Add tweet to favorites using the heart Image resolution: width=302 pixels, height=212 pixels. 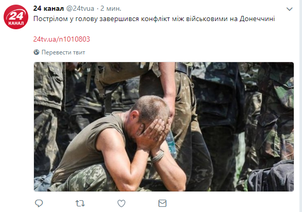[x=121, y=203]
